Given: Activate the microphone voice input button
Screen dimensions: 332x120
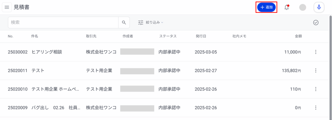Looking at the screenshot, I should [x=319, y=7].
